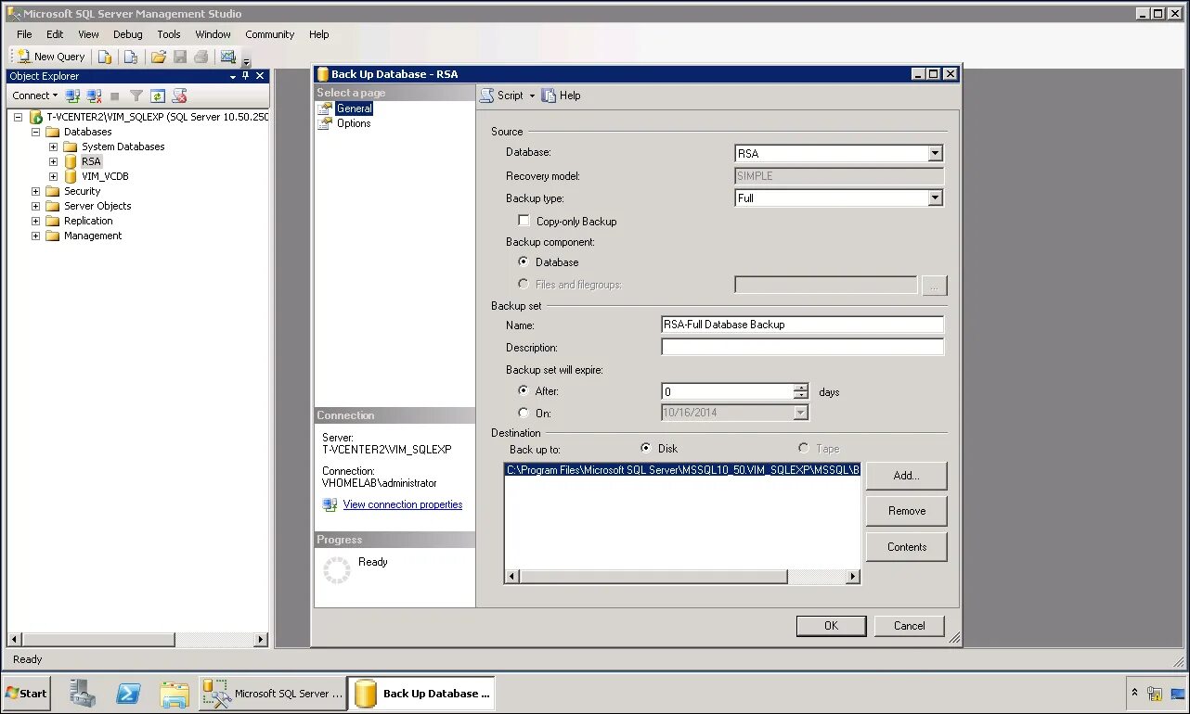Click the server instance icon in Object Explorer
This screenshot has width=1190, height=714.
(36, 117)
